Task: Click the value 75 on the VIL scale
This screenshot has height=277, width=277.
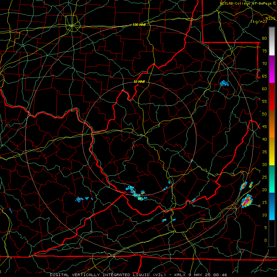Action: [x=264, y=51]
